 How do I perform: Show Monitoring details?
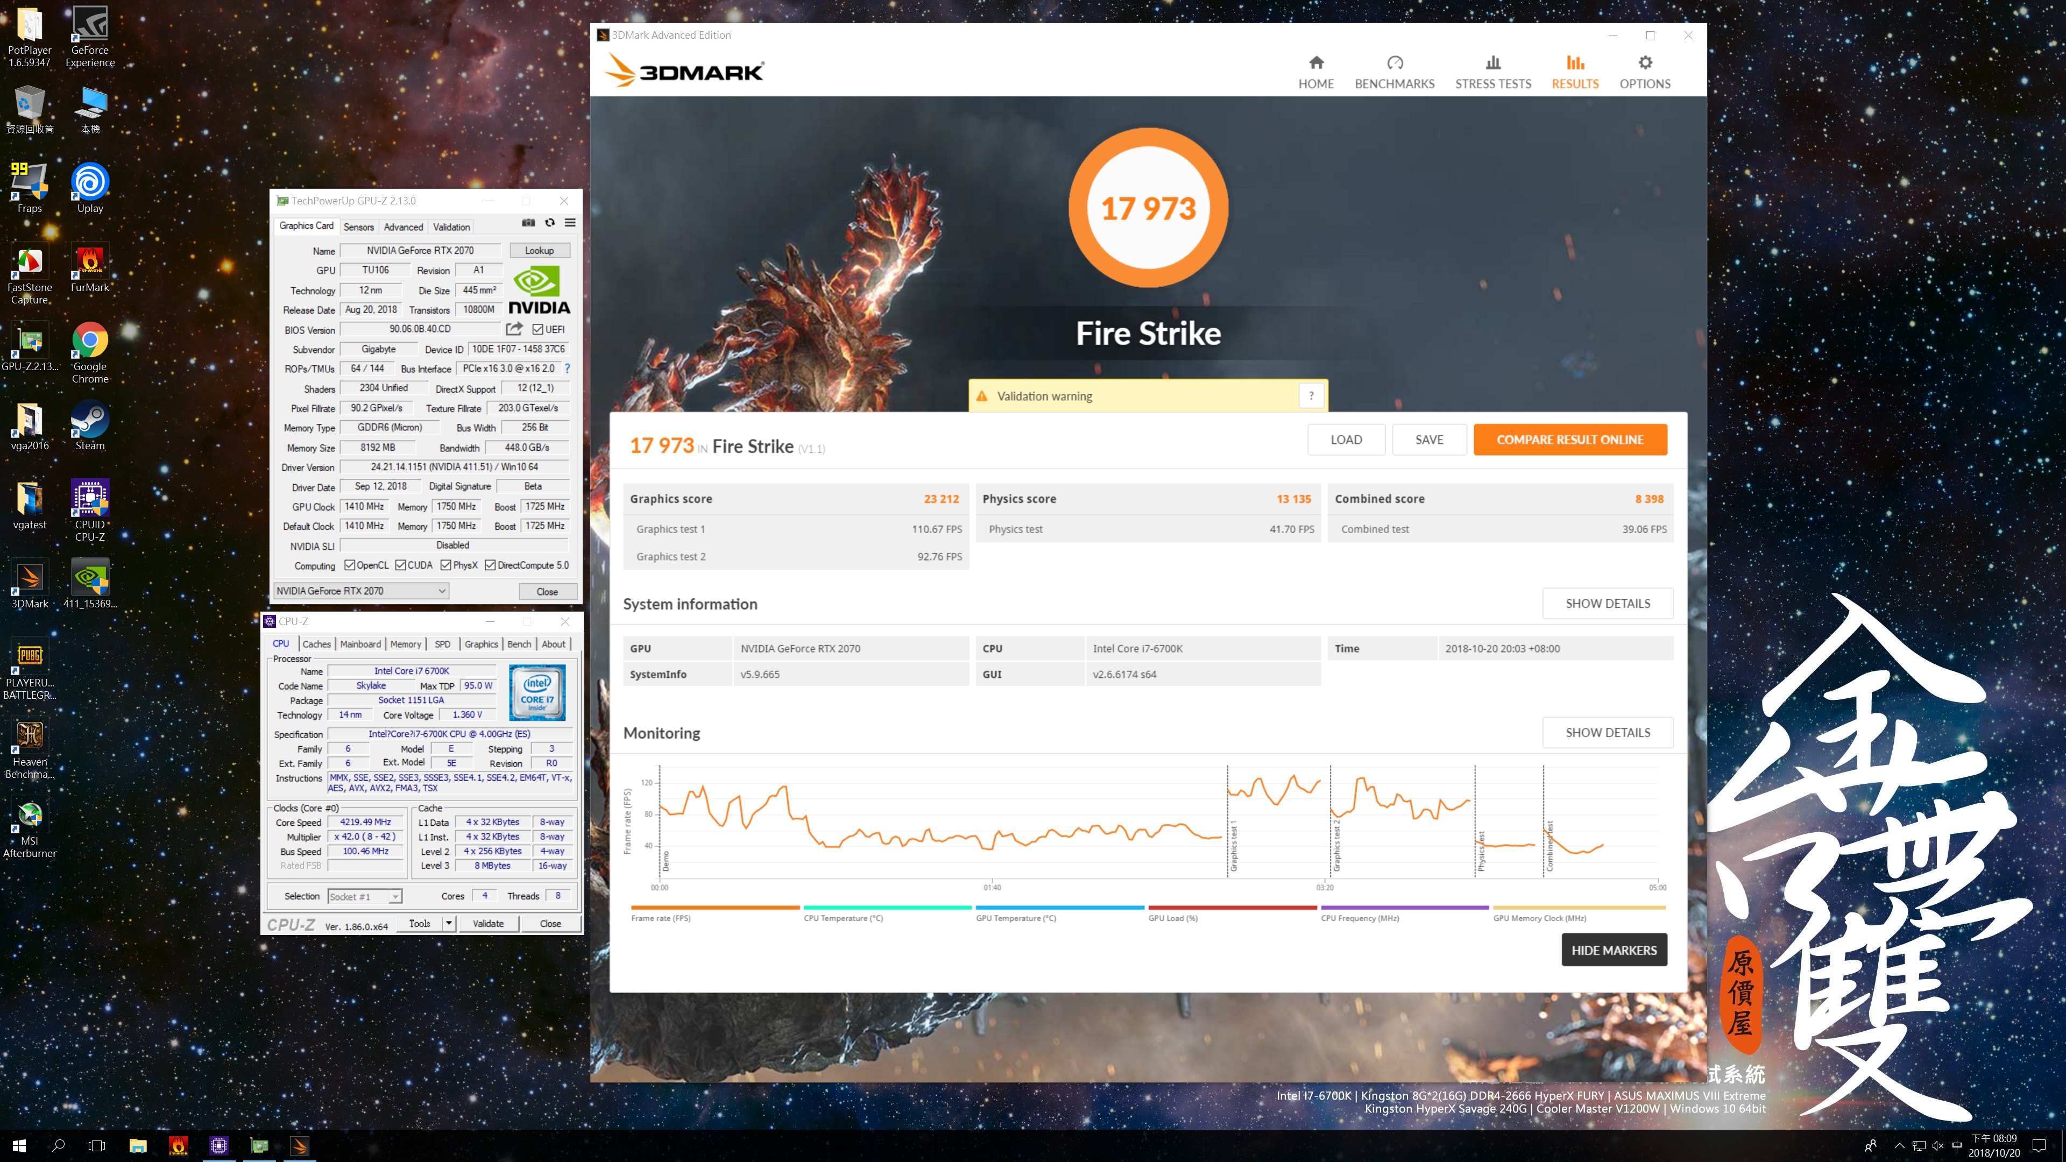tap(1607, 732)
